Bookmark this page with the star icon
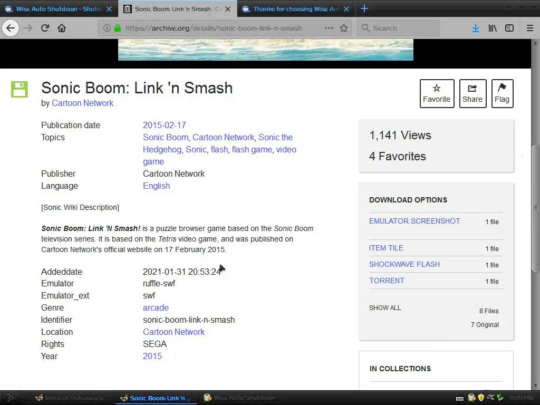This screenshot has width=540, height=405. (x=344, y=28)
